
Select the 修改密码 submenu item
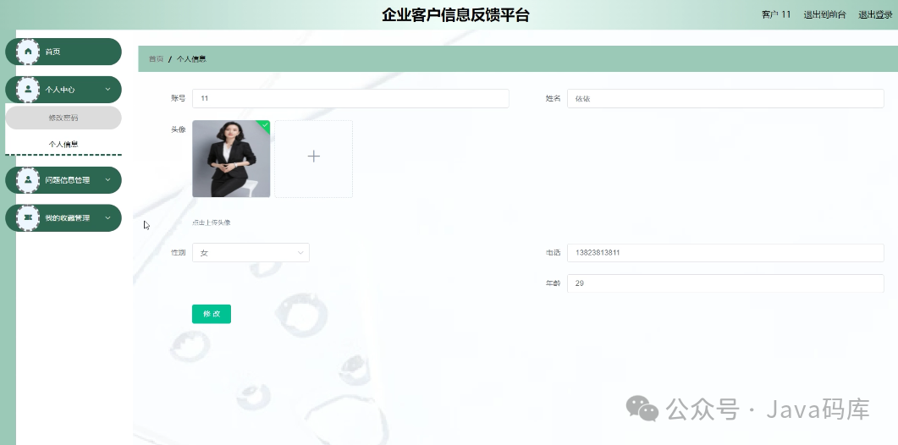(63, 118)
